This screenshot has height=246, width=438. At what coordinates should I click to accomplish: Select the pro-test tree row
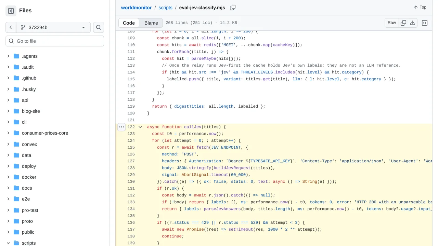[55, 210]
